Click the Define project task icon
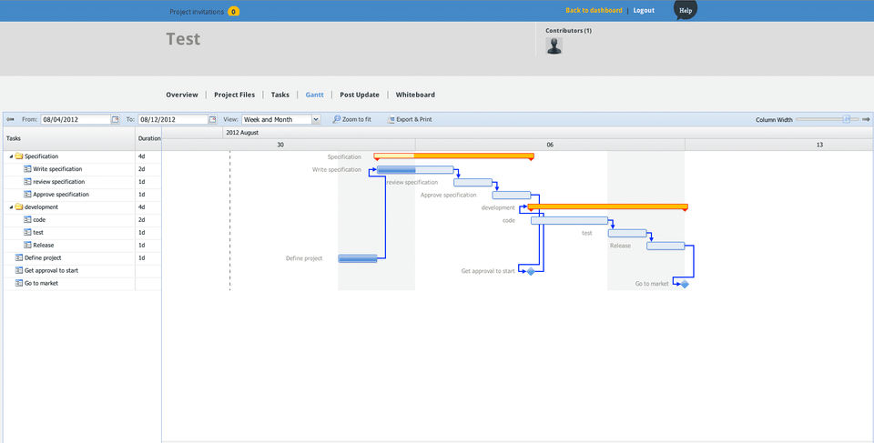Image resolution: width=874 pixels, height=443 pixels. 19,258
